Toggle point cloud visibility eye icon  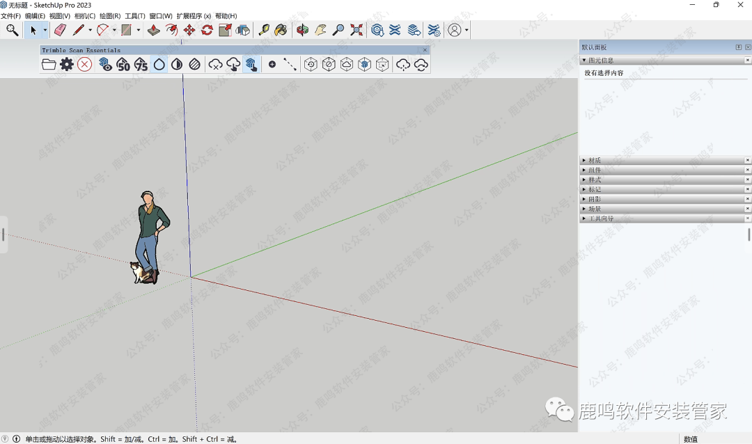[x=105, y=65]
